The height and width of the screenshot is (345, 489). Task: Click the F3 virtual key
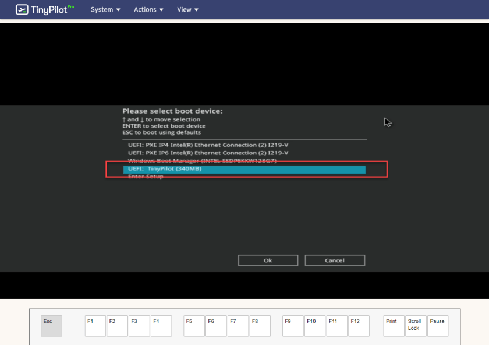pyautogui.click(x=139, y=326)
